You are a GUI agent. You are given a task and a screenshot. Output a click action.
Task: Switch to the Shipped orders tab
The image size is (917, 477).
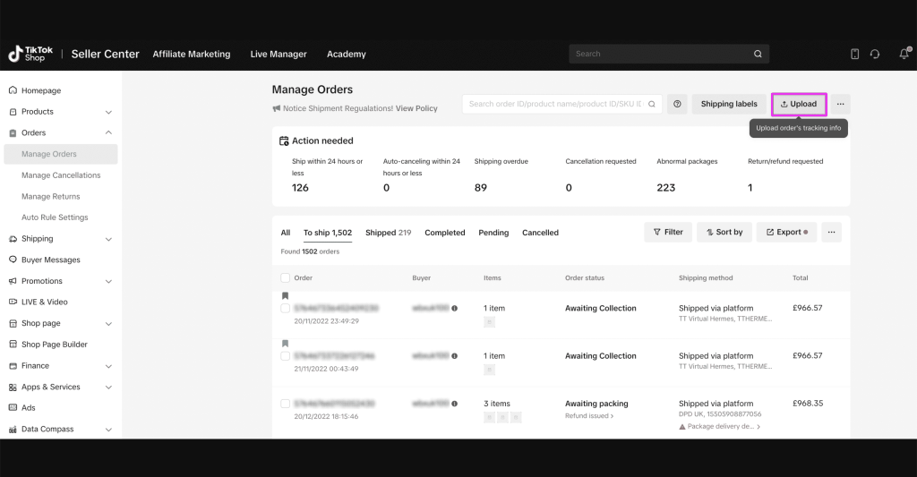[x=388, y=233]
